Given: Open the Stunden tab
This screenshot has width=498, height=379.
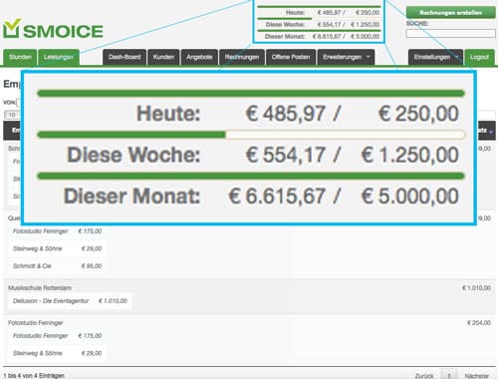Looking at the screenshot, I should pos(20,57).
